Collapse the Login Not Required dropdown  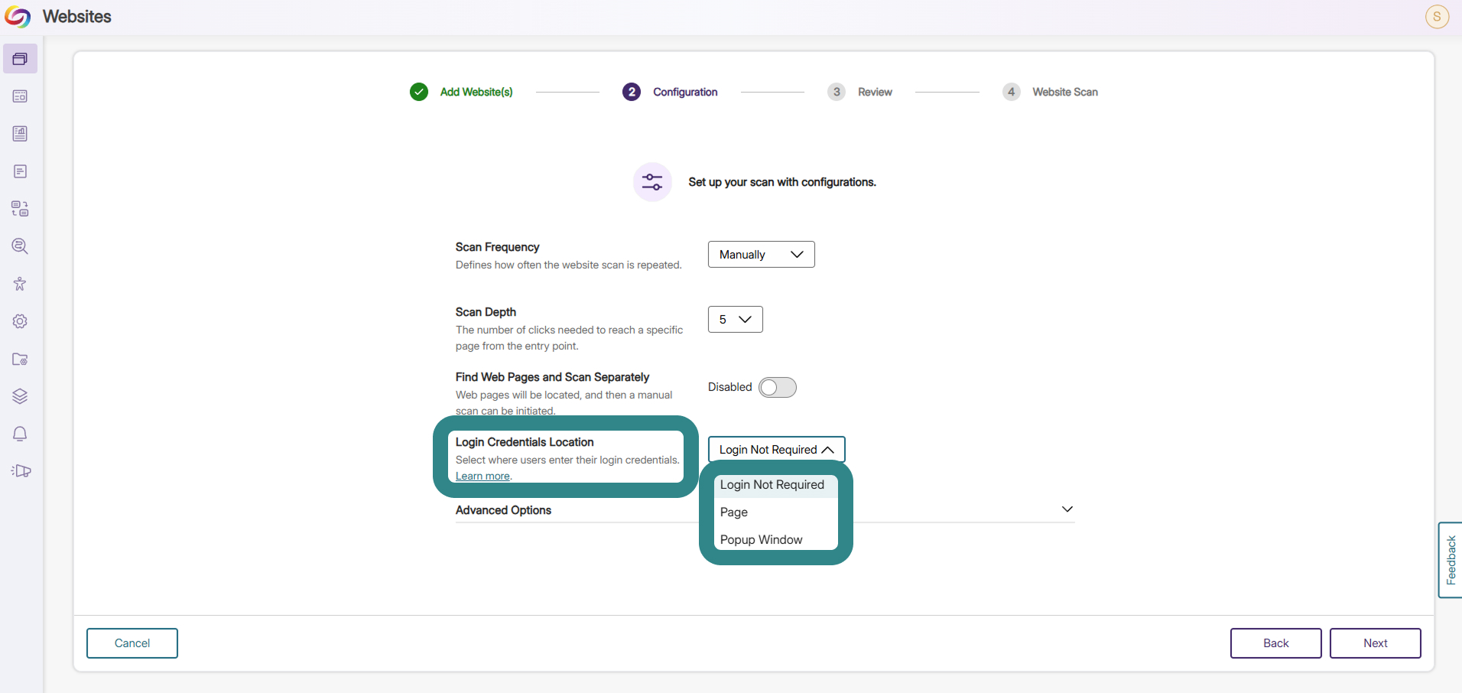776,450
